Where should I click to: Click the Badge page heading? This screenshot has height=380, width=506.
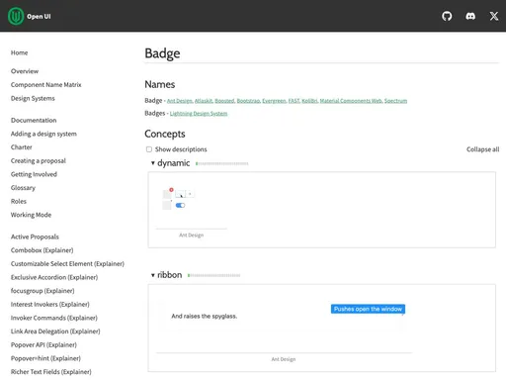[x=162, y=53]
